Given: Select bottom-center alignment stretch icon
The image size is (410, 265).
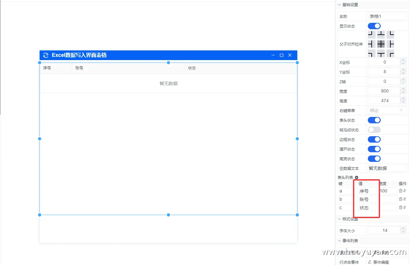Looking at the screenshot, I should click(x=381, y=53).
